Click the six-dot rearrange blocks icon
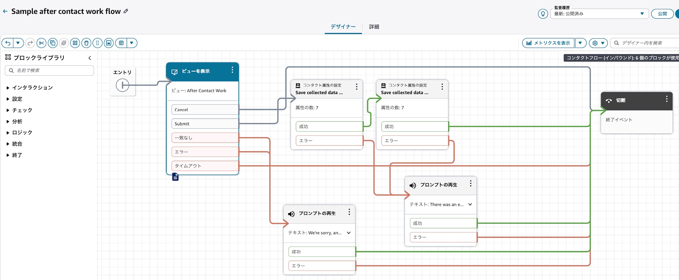Screen dimensions: 679x280 click(x=97, y=43)
